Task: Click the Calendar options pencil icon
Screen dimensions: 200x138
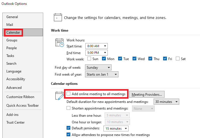Action: 59,95
